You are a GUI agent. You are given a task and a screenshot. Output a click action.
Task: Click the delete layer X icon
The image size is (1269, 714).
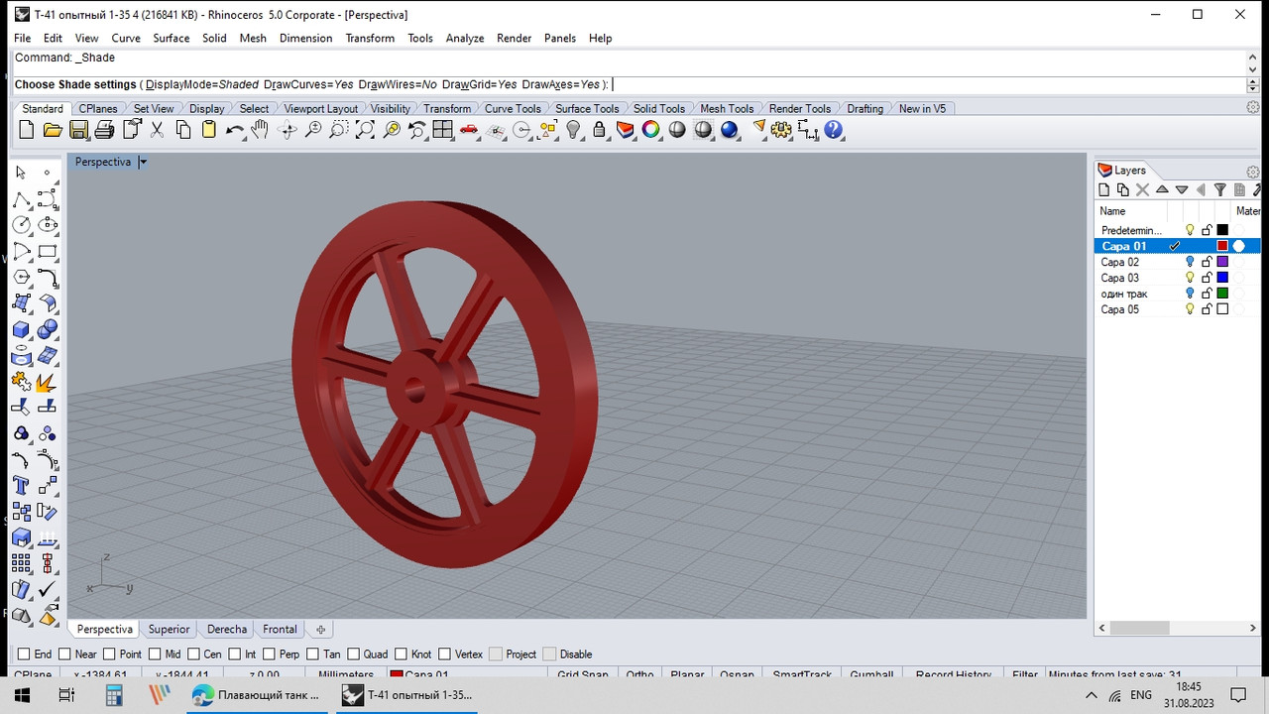pos(1142,189)
